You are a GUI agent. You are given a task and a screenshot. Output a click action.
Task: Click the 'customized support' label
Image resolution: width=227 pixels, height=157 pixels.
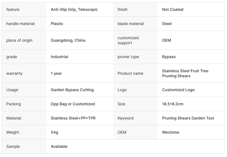point(128,40)
